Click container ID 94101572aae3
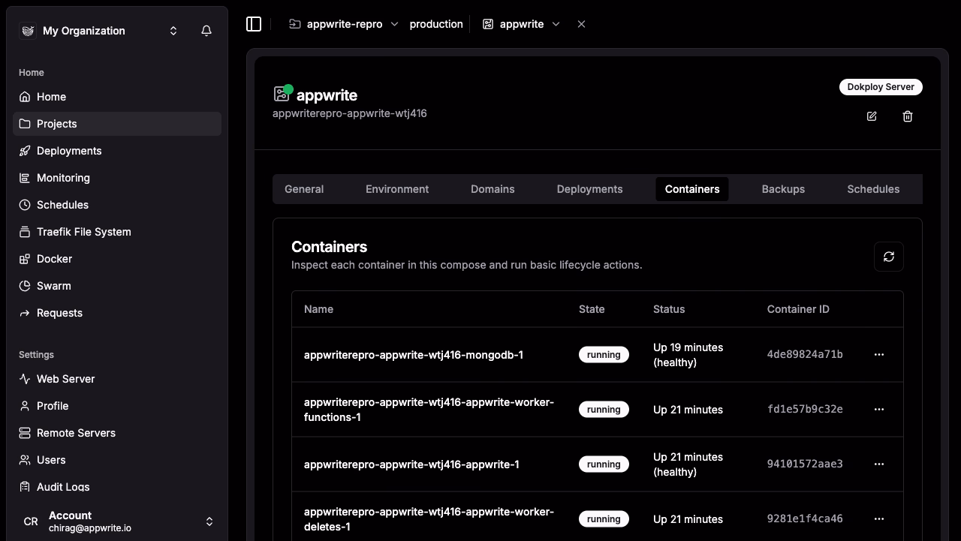The height and width of the screenshot is (541, 961). pyautogui.click(x=805, y=464)
